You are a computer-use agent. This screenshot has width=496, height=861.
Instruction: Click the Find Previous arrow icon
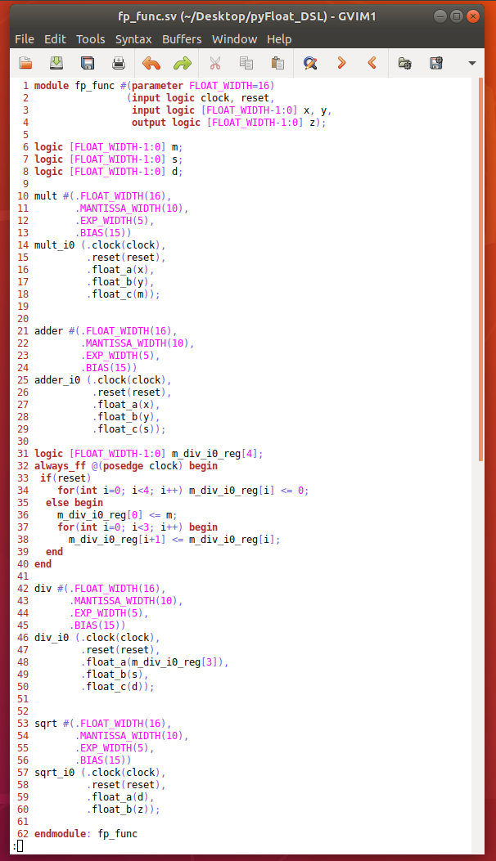point(372,63)
